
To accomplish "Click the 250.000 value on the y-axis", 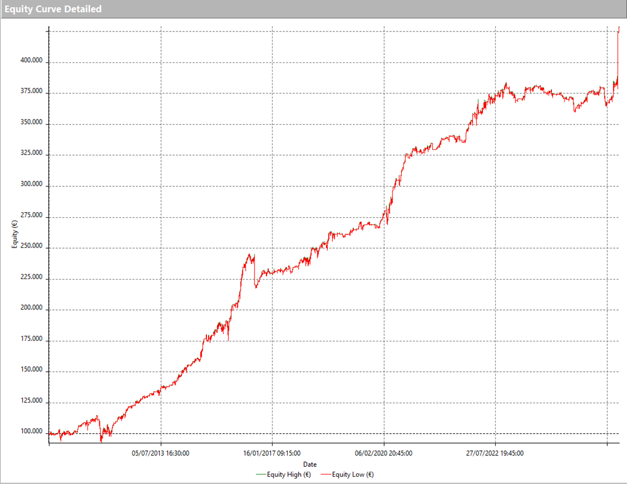I will 31,246.
